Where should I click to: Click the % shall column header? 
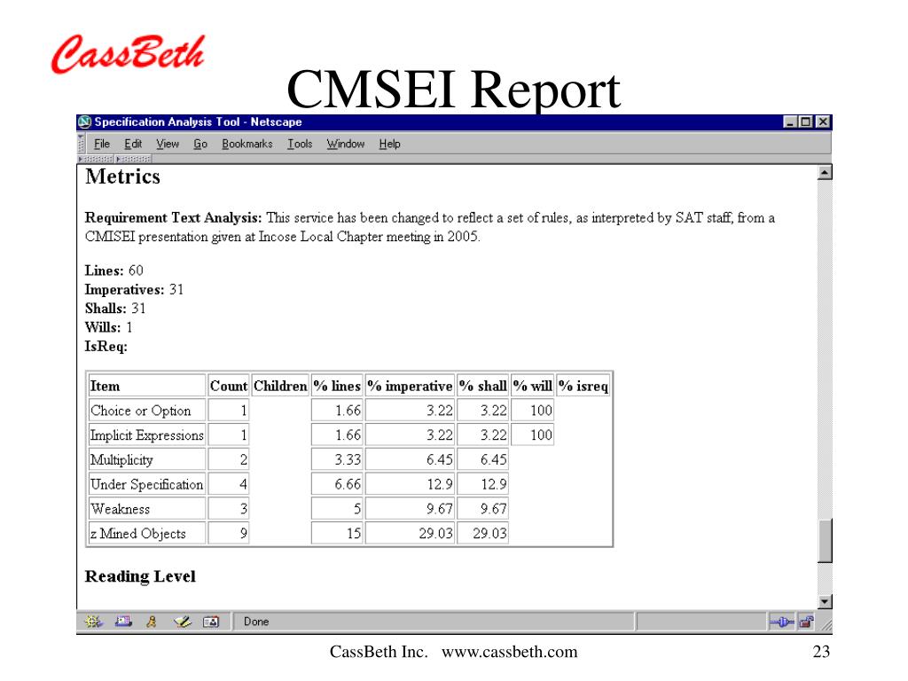[483, 387]
